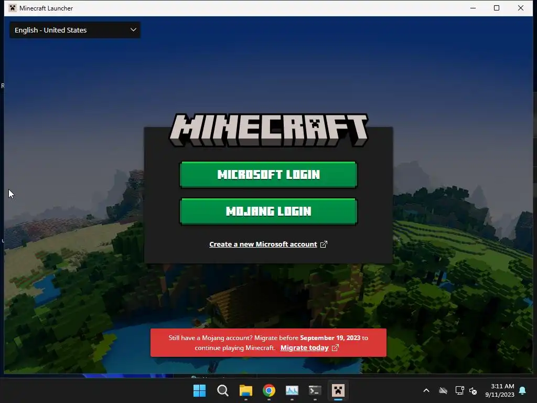
Task: Open the notifications bell icon
Action: [x=523, y=390]
